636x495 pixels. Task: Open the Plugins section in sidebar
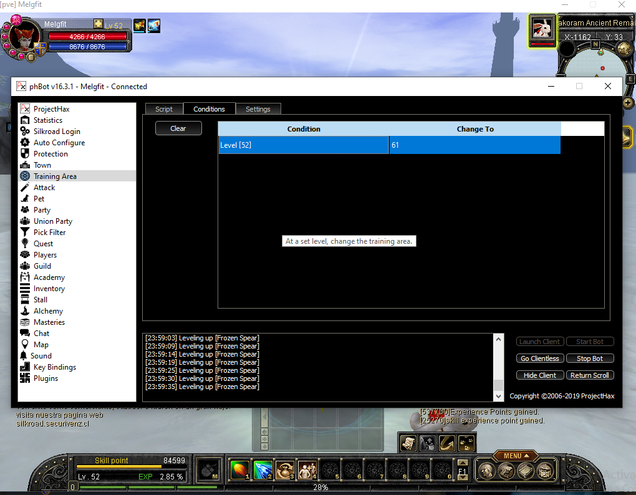[x=46, y=378]
